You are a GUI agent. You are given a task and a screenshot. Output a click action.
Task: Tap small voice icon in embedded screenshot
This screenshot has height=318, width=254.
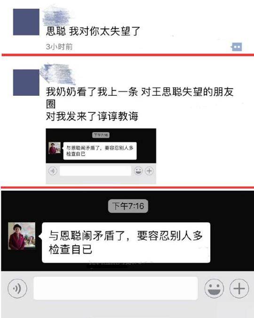point(53,171)
